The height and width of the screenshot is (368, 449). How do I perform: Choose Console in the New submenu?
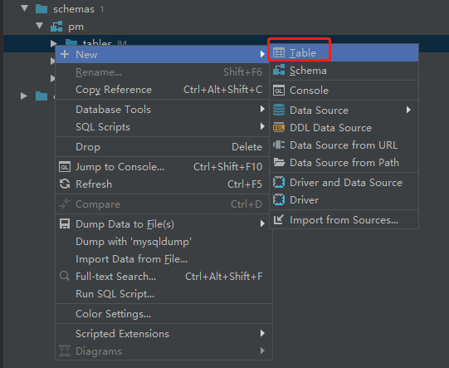pos(344,91)
